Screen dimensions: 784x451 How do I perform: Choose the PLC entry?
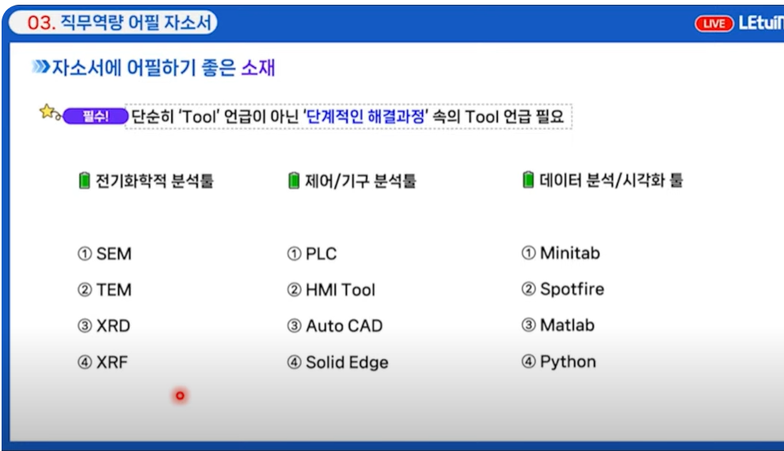click(321, 254)
